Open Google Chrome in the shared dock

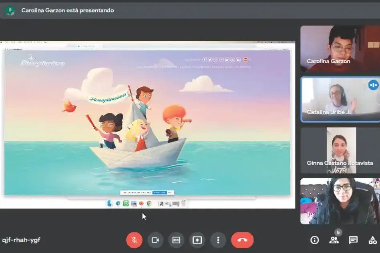pos(149,203)
